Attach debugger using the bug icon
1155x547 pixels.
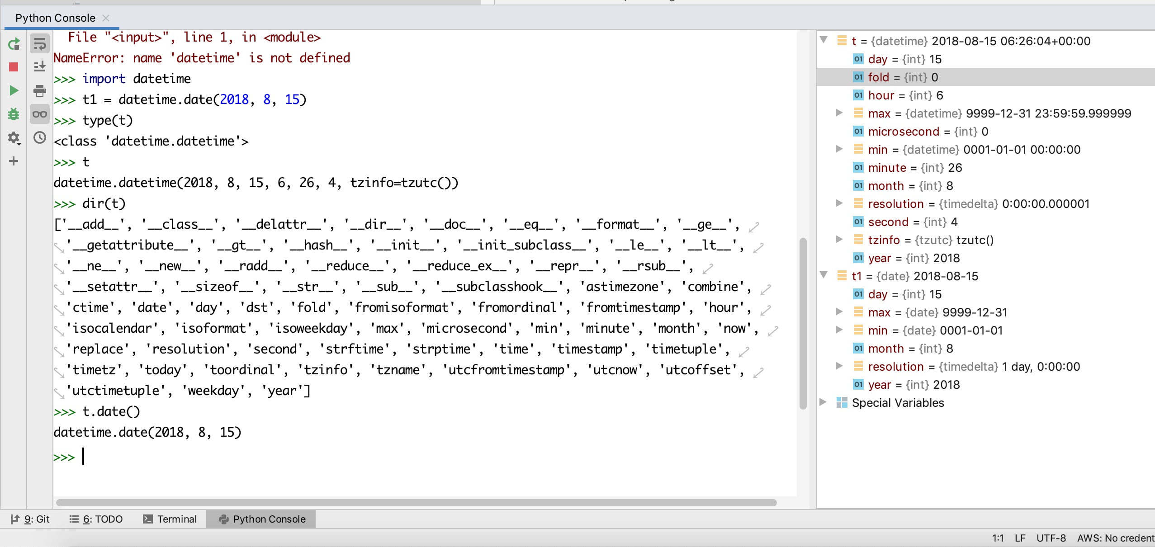(x=14, y=114)
